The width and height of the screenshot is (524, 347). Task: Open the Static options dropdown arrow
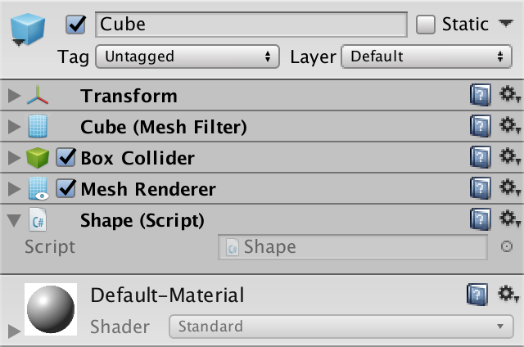[506, 24]
